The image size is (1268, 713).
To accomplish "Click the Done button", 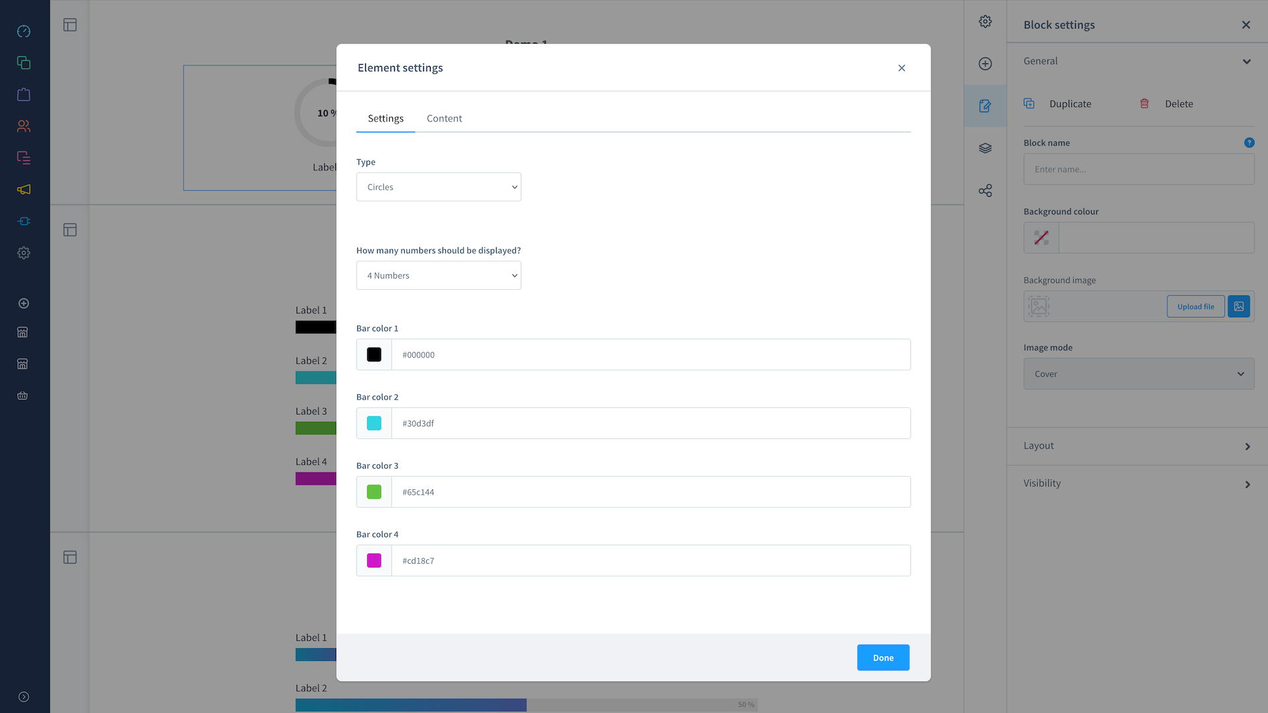I will pos(883,658).
